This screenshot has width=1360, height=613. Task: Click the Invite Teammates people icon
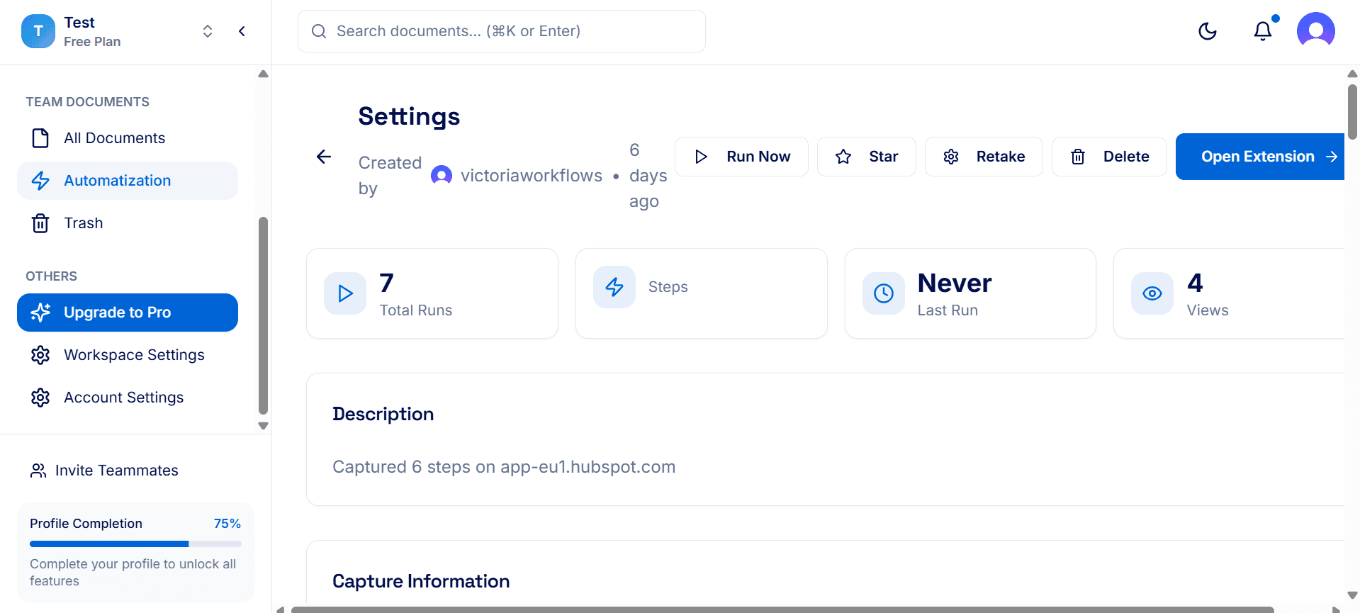[38, 471]
